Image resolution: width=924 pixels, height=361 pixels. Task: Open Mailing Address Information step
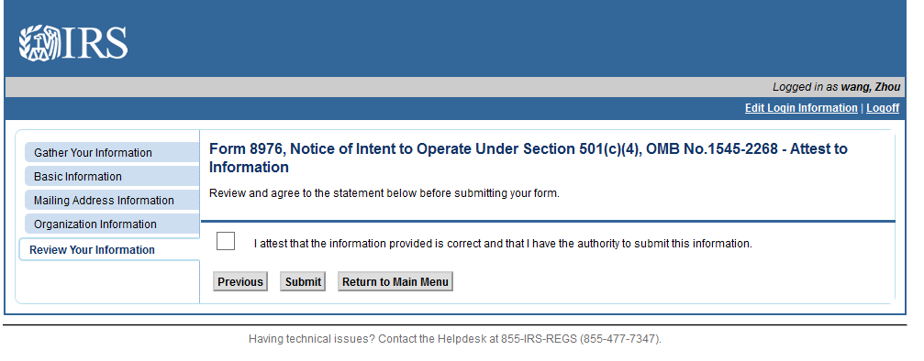click(x=112, y=201)
